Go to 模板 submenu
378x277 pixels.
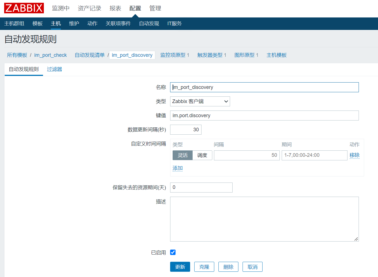(37, 24)
